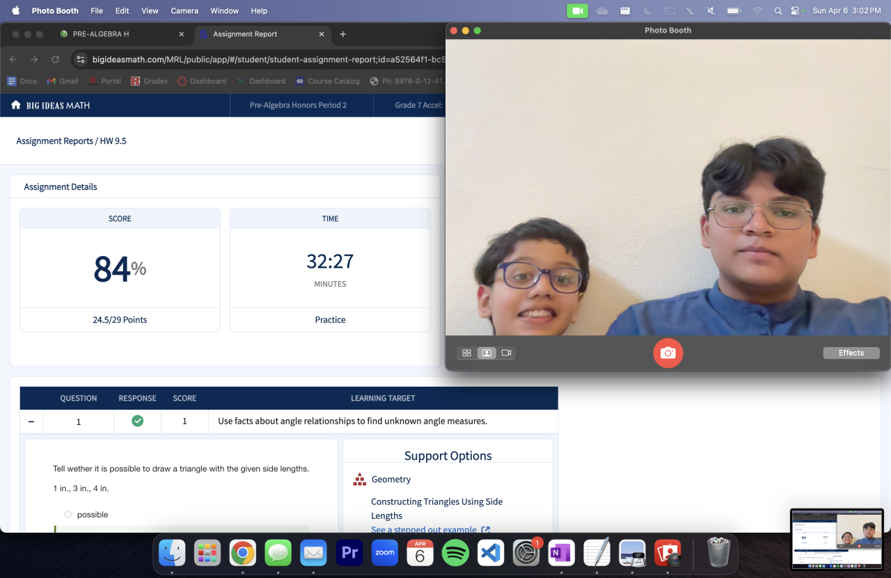Image resolution: width=891 pixels, height=578 pixels.
Task: Go forward in Chrome browser history
Action: pos(34,60)
